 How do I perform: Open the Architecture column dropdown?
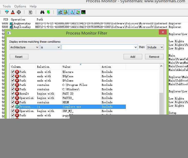coord(24,47)
